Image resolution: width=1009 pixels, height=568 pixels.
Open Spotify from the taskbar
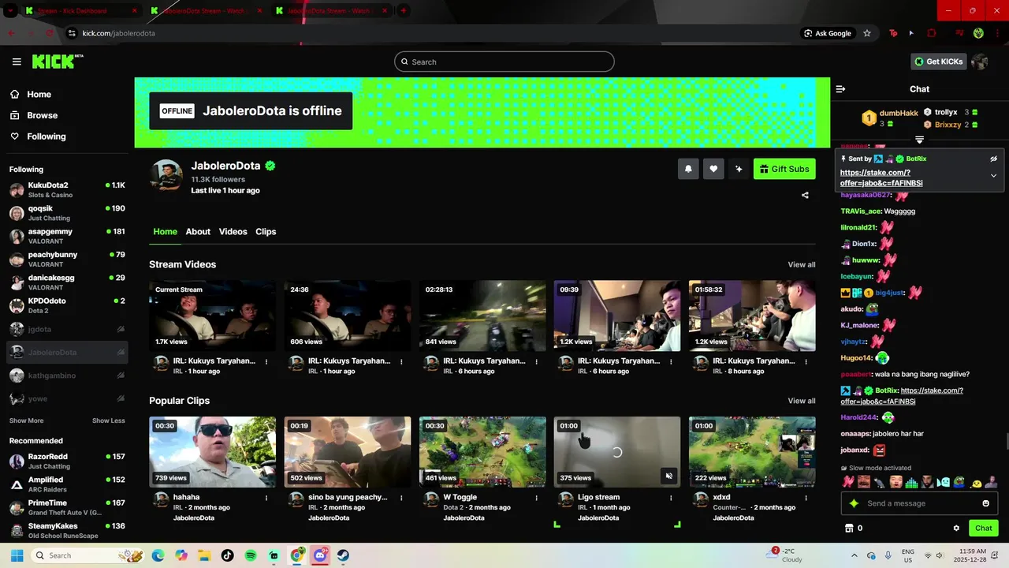pos(251,555)
